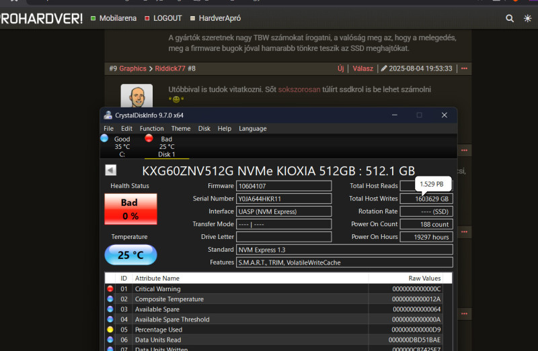Open the Theme menu
Viewport: 538px width, 351px height.
tap(181, 128)
